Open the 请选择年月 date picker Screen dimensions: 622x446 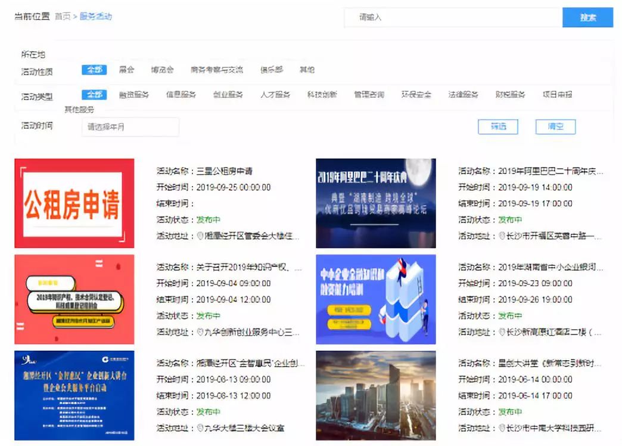tap(130, 127)
